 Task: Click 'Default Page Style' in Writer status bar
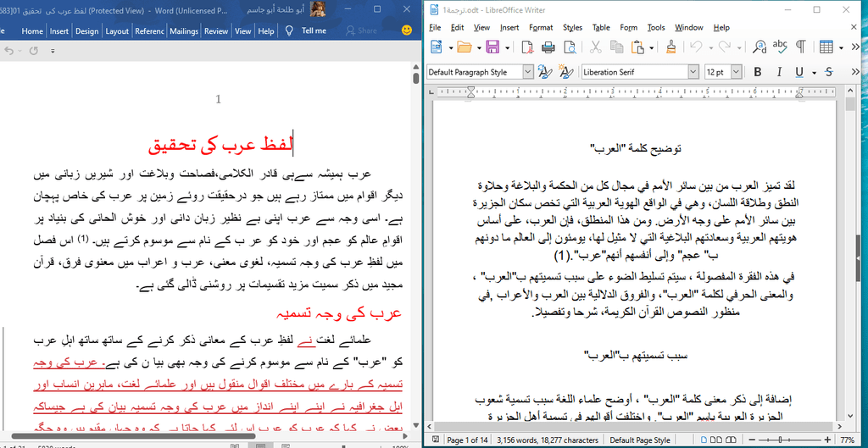639,440
